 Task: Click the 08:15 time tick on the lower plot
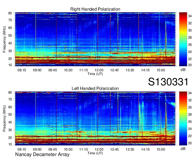pos(22,149)
